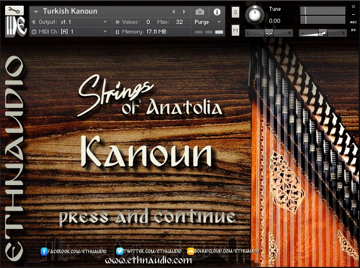This screenshot has height=268, width=360.
Task: Toggle the AUX sends panel
Action: coord(353,22)
